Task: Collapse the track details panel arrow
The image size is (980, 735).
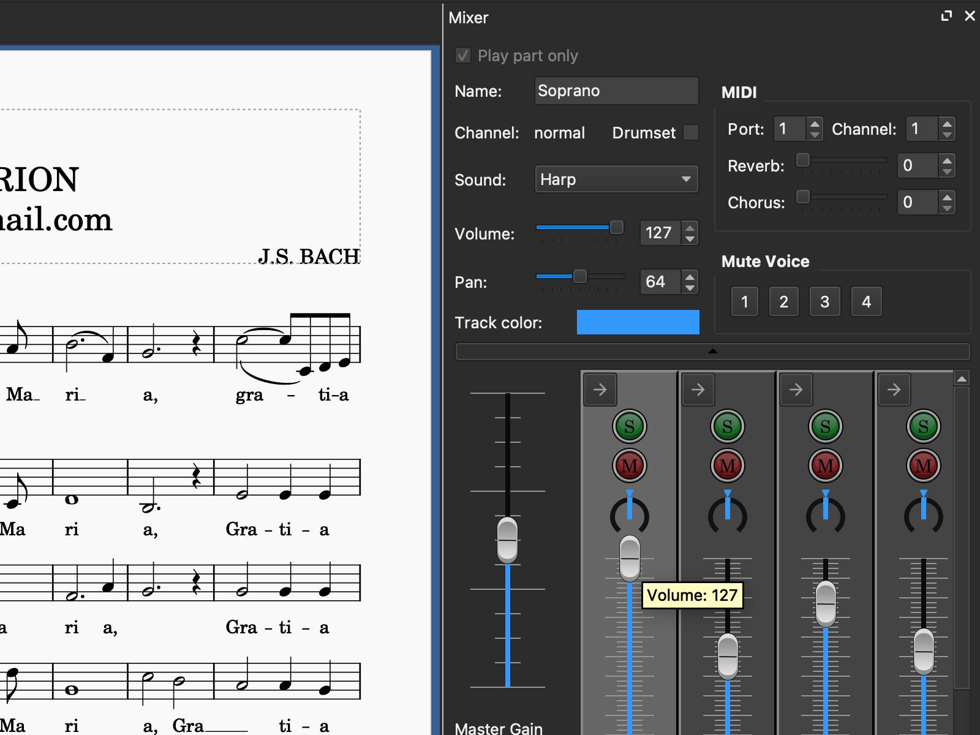Action: pyautogui.click(x=712, y=352)
